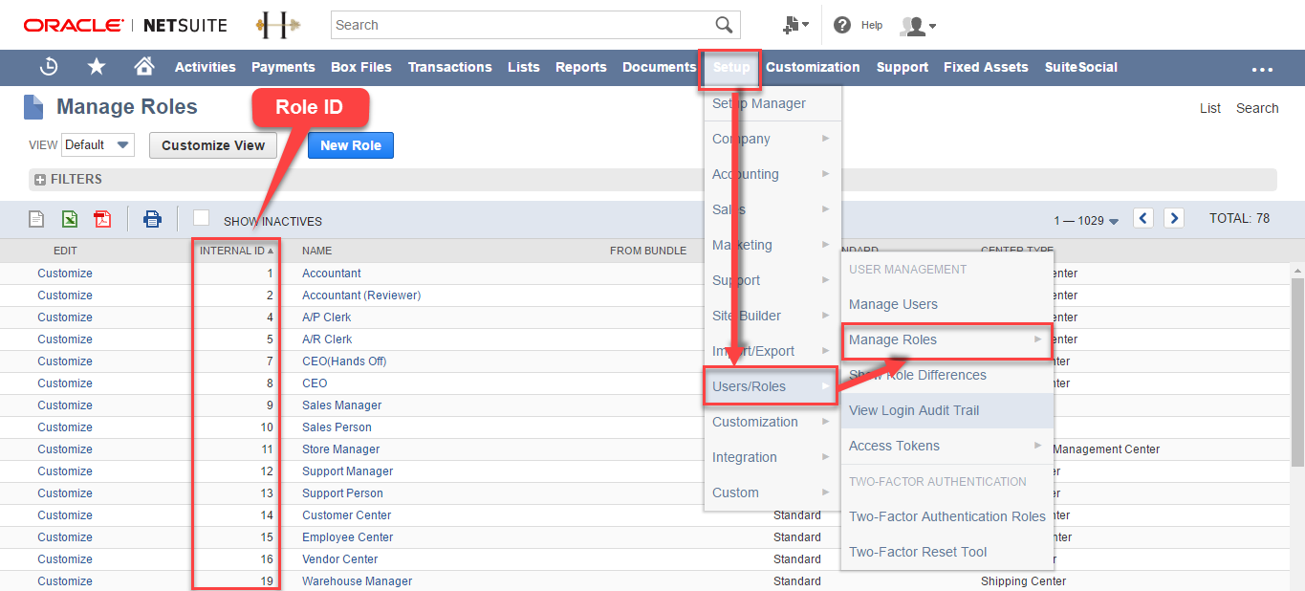Open the View Default dropdown
The height and width of the screenshot is (591, 1305).
(98, 145)
